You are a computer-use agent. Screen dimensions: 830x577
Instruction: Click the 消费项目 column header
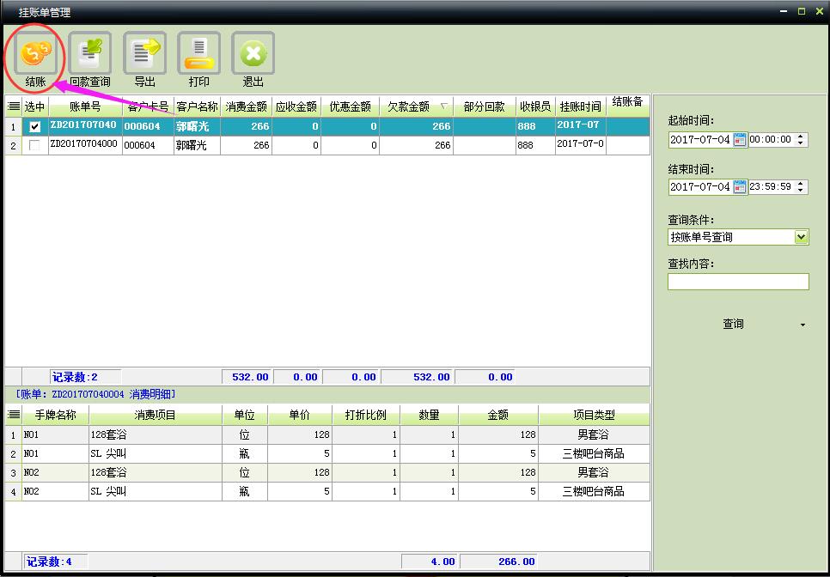[x=156, y=416]
